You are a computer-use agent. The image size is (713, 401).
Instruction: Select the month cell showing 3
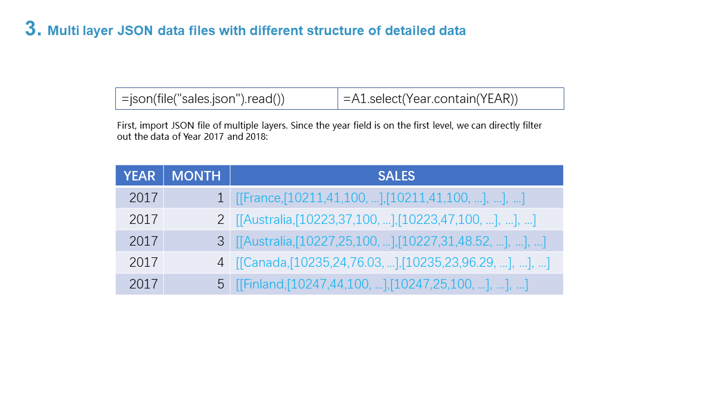197,241
